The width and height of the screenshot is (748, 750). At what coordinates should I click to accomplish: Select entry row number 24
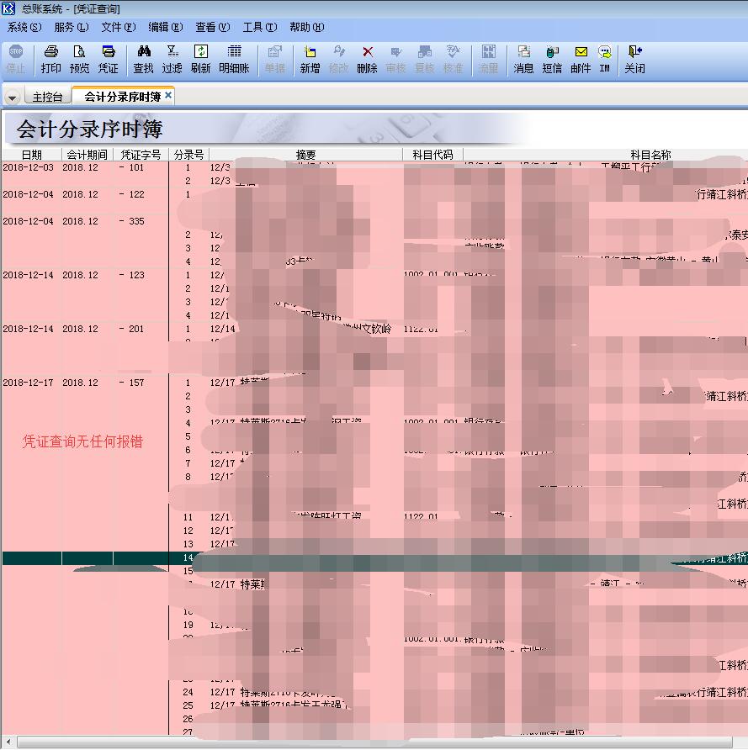coord(188,692)
